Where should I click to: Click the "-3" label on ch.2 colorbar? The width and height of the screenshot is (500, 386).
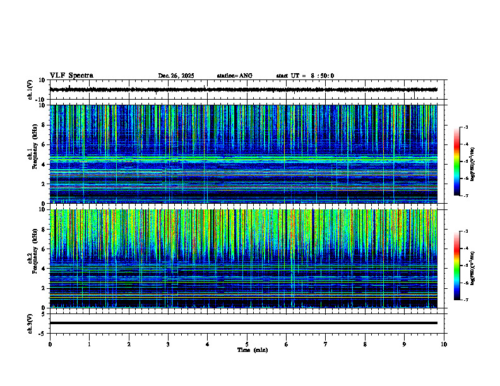[466, 231]
